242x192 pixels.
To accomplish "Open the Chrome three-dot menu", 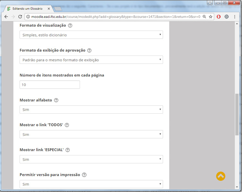I will tap(235, 17).
